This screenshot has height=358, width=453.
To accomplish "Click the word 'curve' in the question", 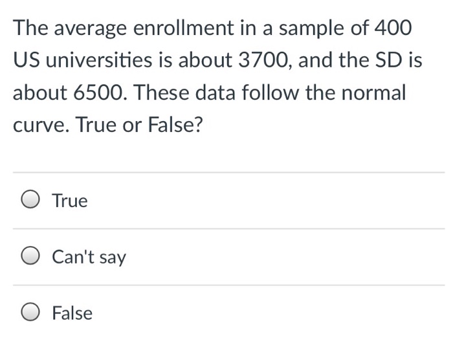I will 39,124.
